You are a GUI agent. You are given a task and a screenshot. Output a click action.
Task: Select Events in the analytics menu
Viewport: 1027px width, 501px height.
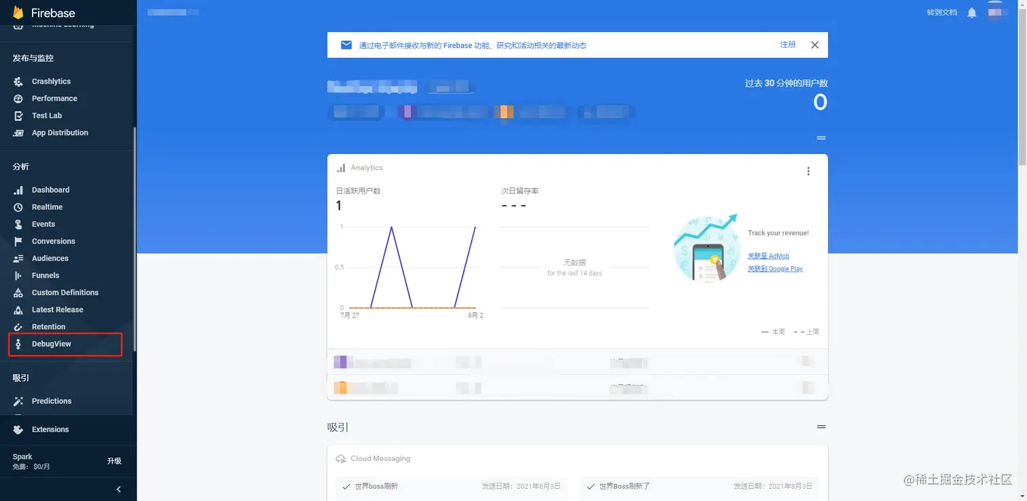click(x=43, y=223)
